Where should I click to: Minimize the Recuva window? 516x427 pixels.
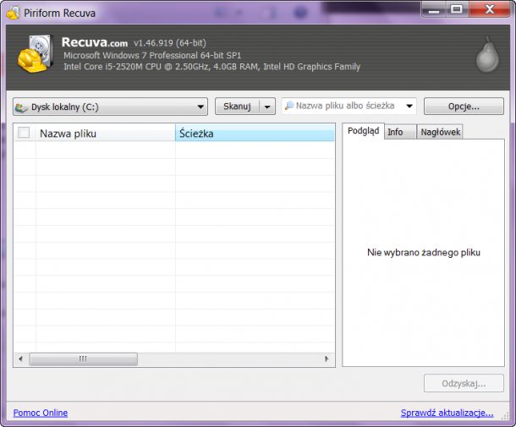[x=434, y=10]
